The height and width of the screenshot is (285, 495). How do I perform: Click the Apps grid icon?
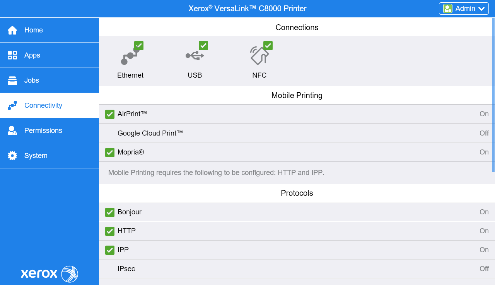(x=12, y=55)
